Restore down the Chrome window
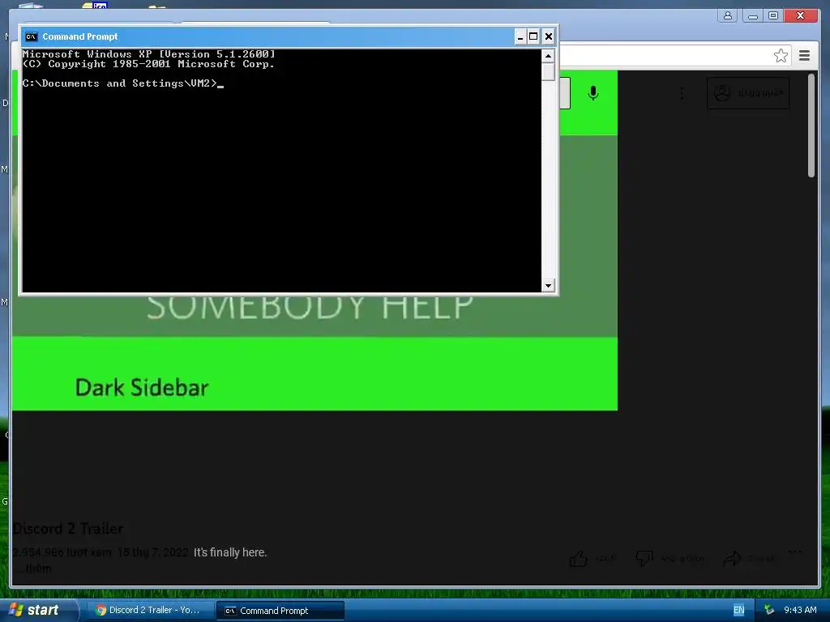The width and height of the screenshot is (830, 622). 773,15
